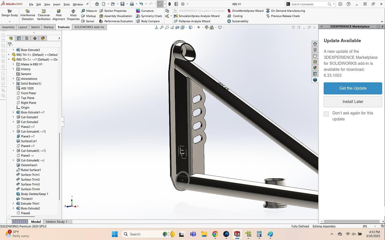Click the Get the Update button

coord(353,88)
